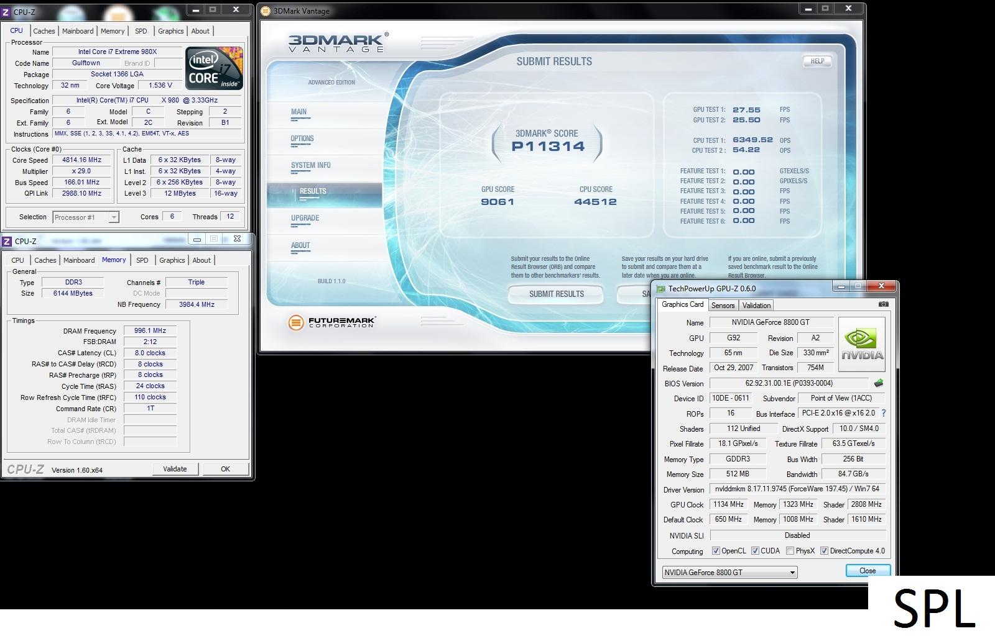Viewport: 995px width, 636px height.
Task: Switch to SPD tab in top CPU-Z window
Action: [x=141, y=31]
